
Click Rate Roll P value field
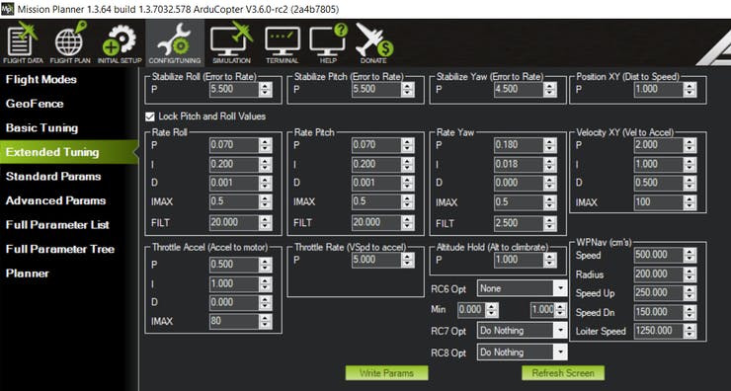pyautogui.click(x=234, y=145)
